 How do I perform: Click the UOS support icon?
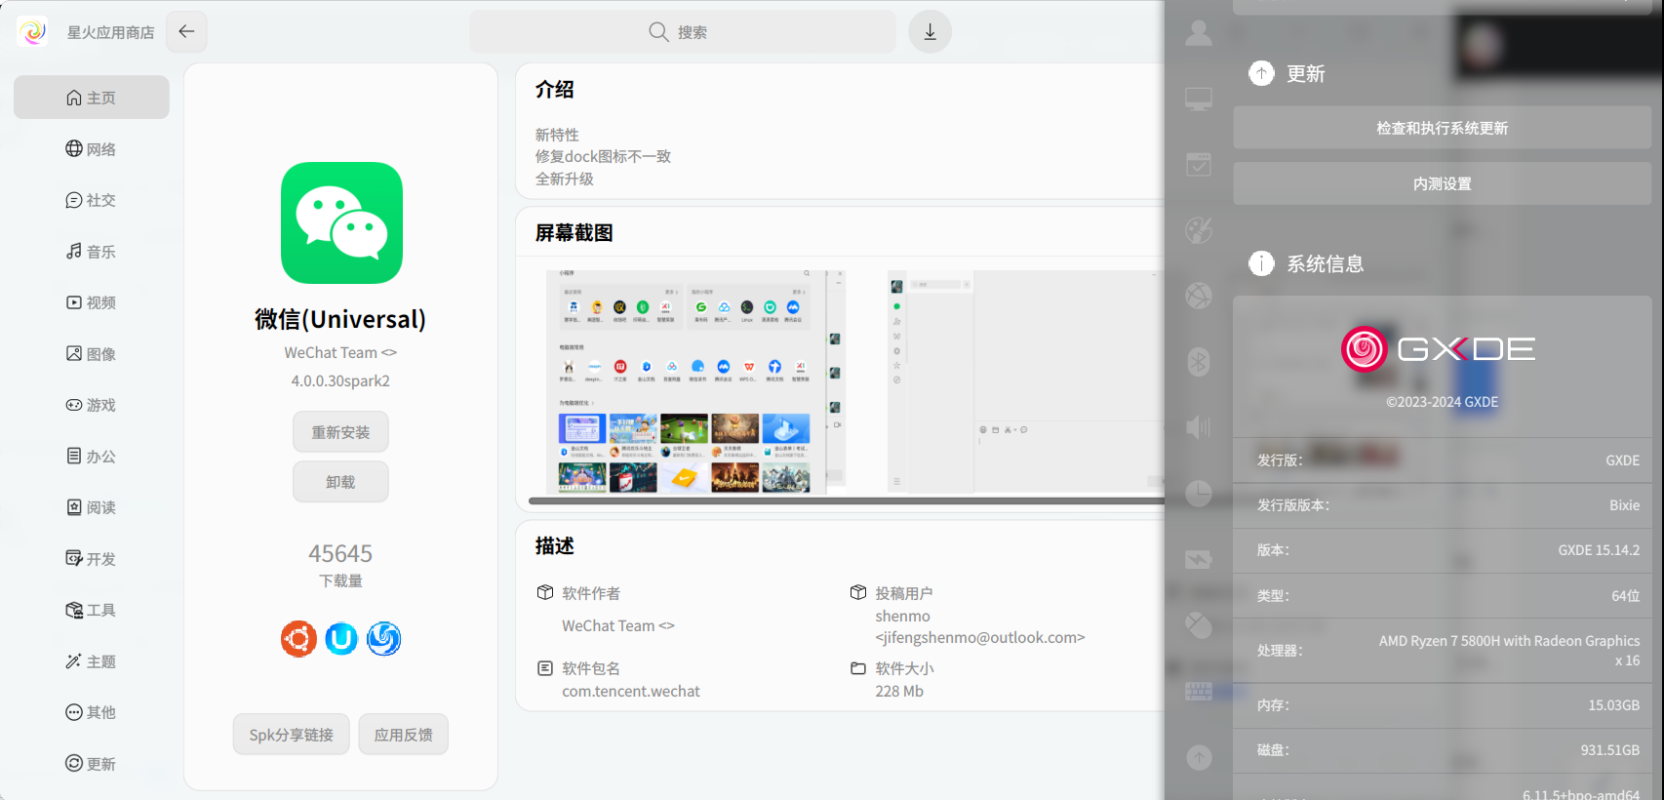pyautogui.click(x=341, y=639)
